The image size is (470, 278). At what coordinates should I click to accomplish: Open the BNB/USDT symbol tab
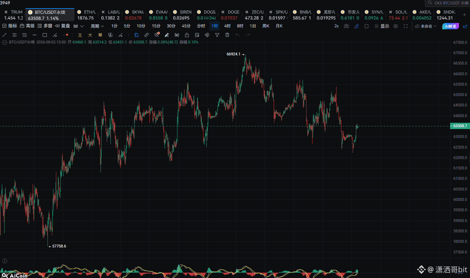click(302, 15)
